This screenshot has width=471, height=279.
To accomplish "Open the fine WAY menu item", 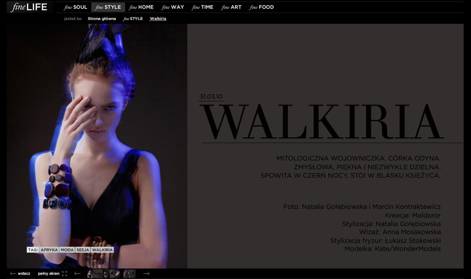I will (173, 8).
